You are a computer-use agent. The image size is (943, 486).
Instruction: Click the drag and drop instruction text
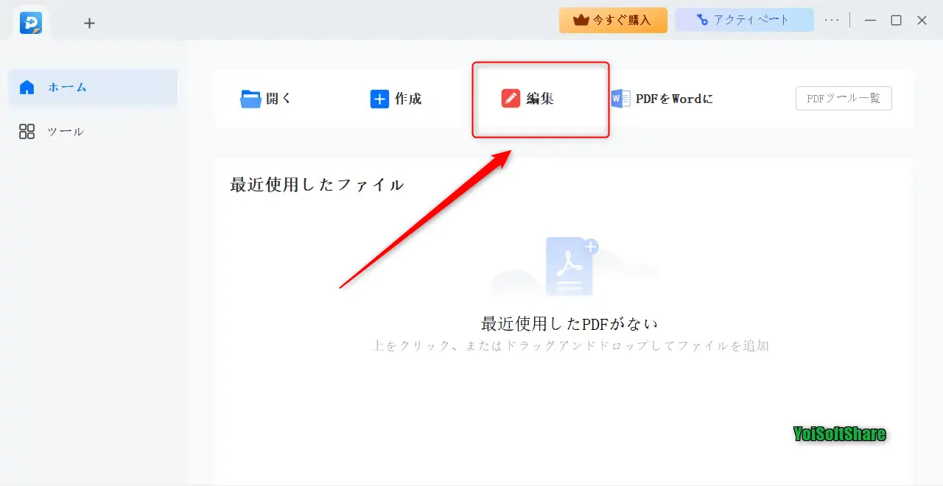(x=571, y=345)
